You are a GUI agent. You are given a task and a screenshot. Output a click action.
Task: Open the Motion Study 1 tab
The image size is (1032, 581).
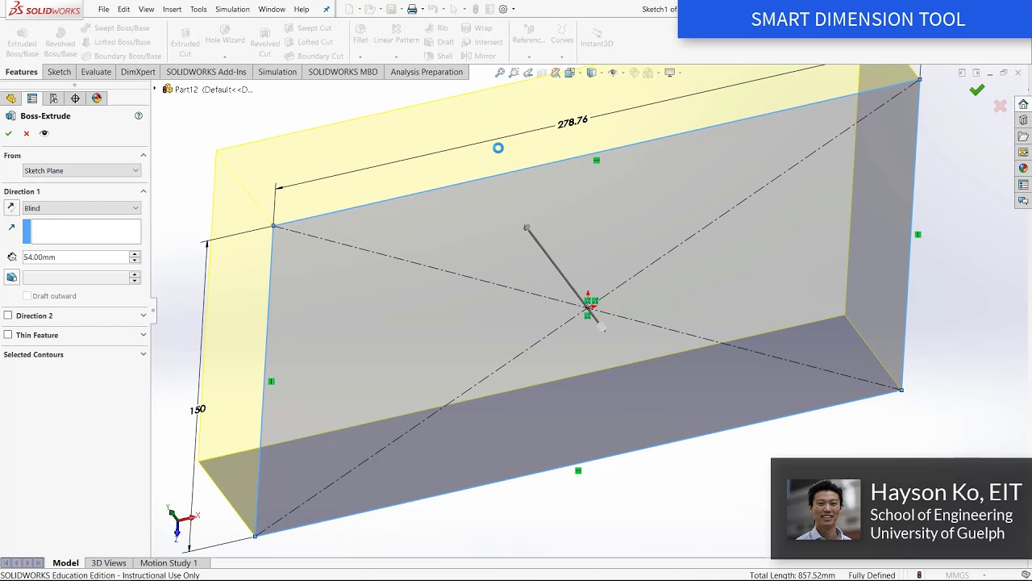coord(169,563)
